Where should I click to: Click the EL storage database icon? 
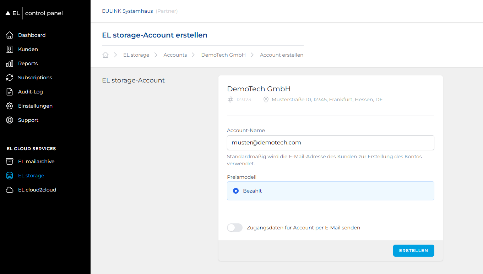coord(10,176)
